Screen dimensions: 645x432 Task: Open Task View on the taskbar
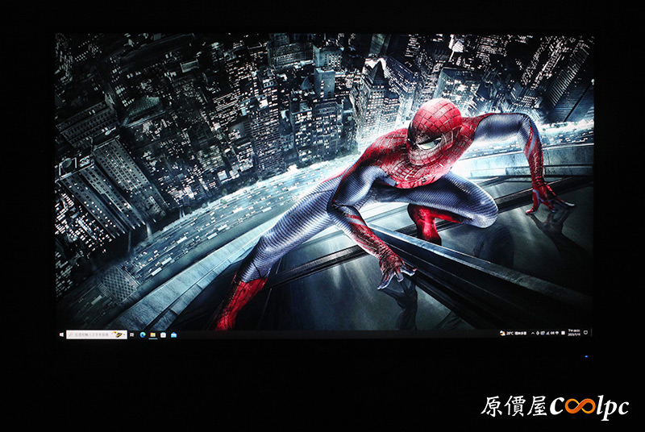[131, 334]
